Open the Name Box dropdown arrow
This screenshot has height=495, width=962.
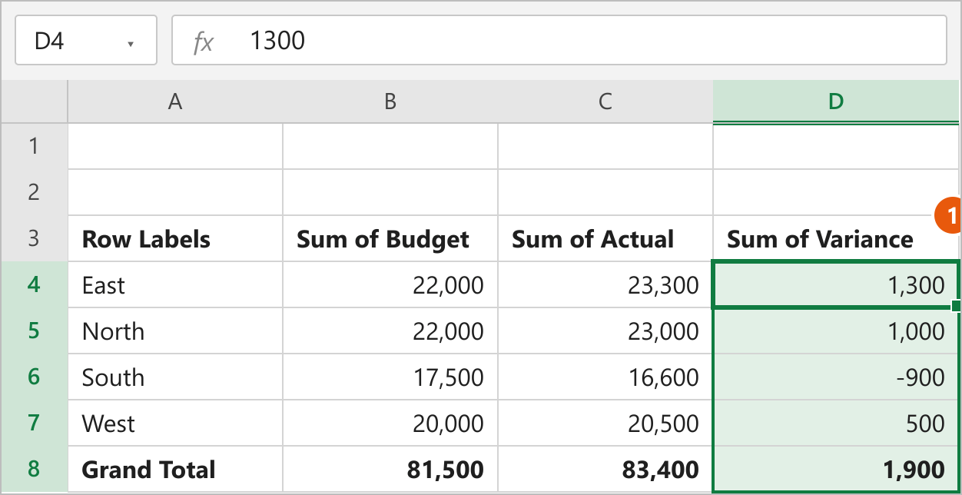coord(131,43)
